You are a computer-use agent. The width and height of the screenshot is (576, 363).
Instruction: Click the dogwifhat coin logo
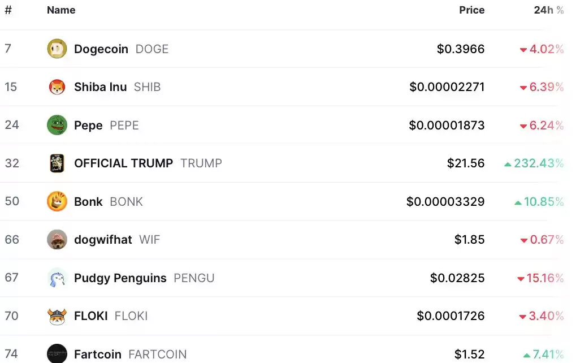click(57, 240)
